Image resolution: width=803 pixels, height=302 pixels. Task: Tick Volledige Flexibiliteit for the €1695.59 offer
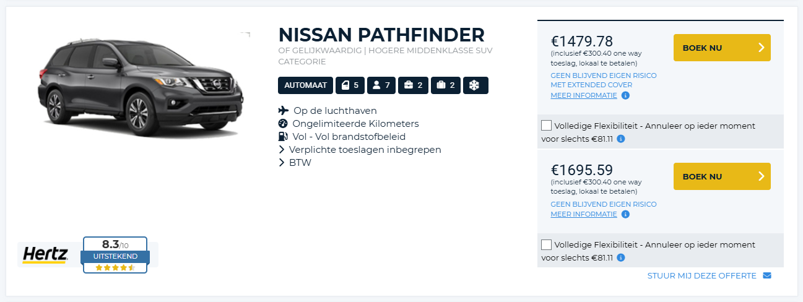pyautogui.click(x=546, y=244)
